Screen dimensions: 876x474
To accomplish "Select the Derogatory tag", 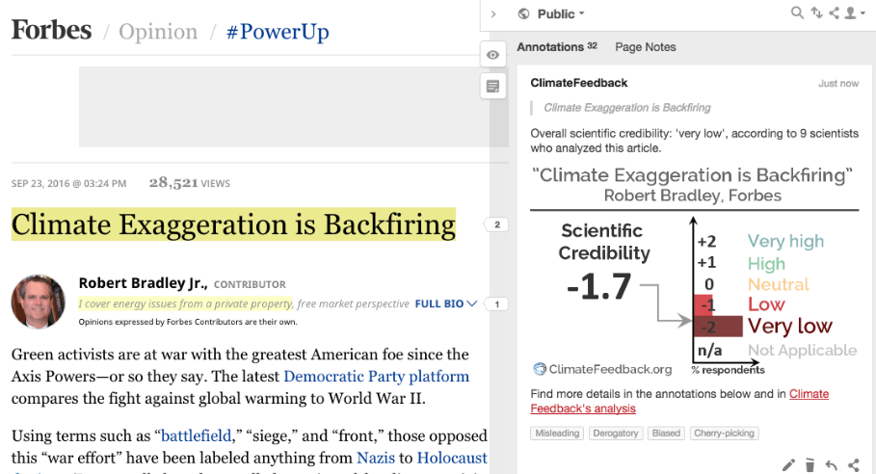I will [616, 434].
